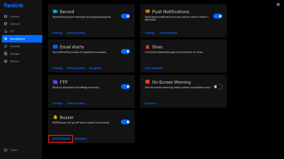Click the Storage disk icon
The image size is (284, 159).
[6, 54]
